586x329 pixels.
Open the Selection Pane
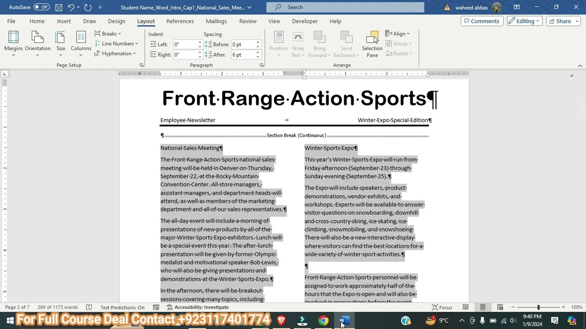coord(372,44)
